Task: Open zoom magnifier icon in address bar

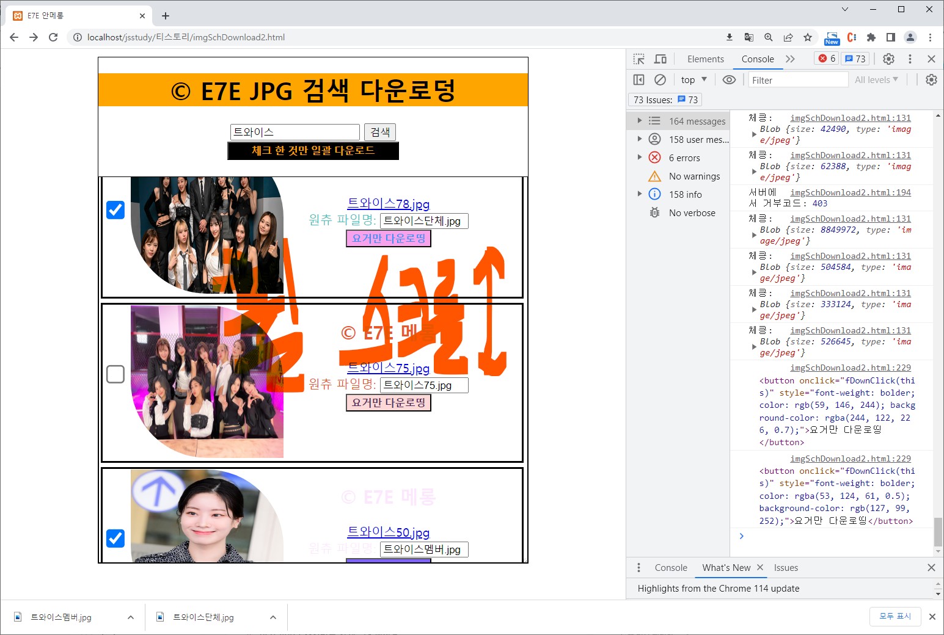Action: (769, 37)
